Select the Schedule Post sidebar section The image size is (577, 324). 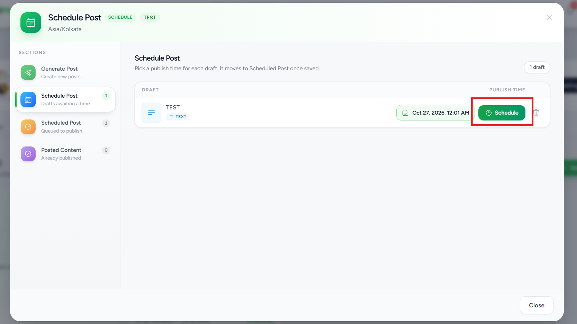point(65,100)
